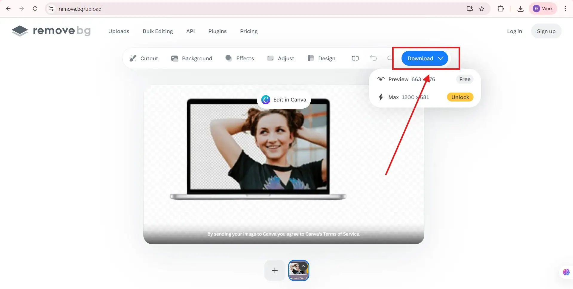Open the Adjust tool
Screen dimensions: 573x289
(x=281, y=59)
